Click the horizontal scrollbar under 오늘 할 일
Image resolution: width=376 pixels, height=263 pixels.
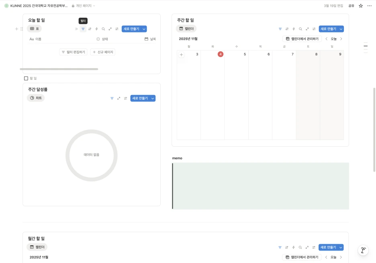tap(59, 69)
